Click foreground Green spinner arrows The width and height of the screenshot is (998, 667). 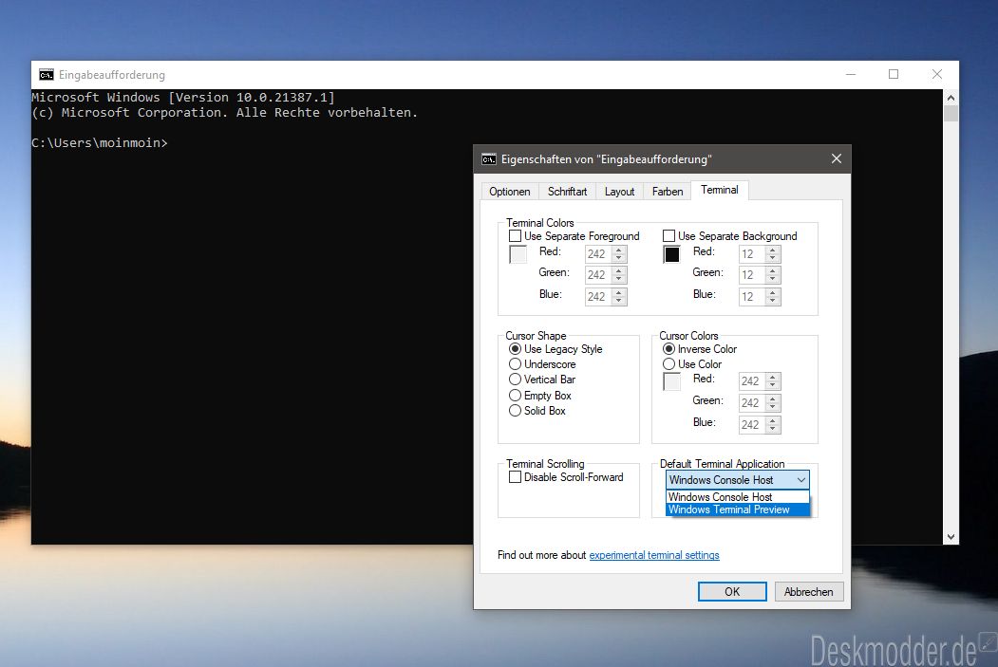coord(619,275)
